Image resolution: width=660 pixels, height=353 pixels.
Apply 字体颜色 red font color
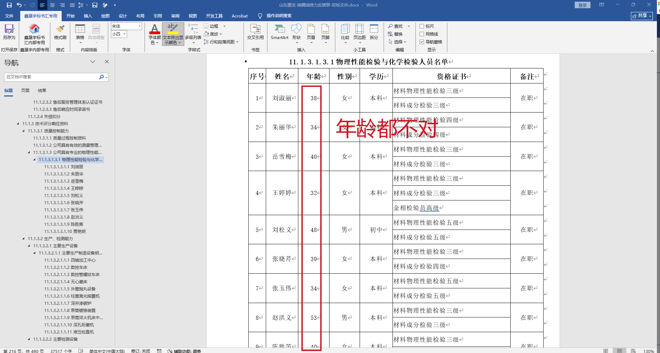154,34
